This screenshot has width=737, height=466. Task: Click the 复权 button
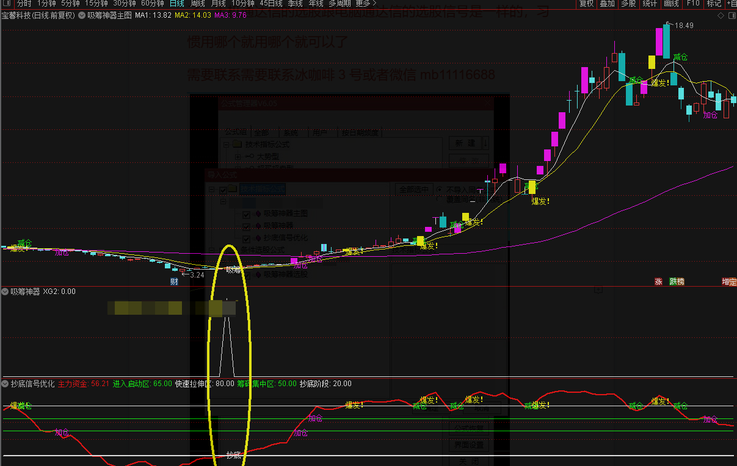click(586, 4)
